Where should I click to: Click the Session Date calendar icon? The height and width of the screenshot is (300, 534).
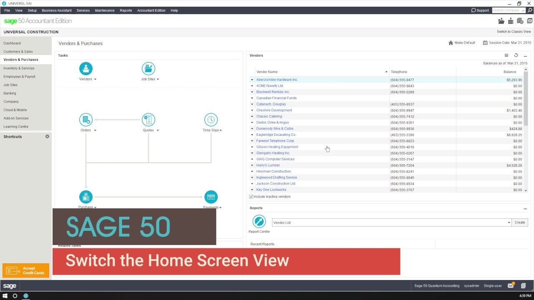(485, 43)
